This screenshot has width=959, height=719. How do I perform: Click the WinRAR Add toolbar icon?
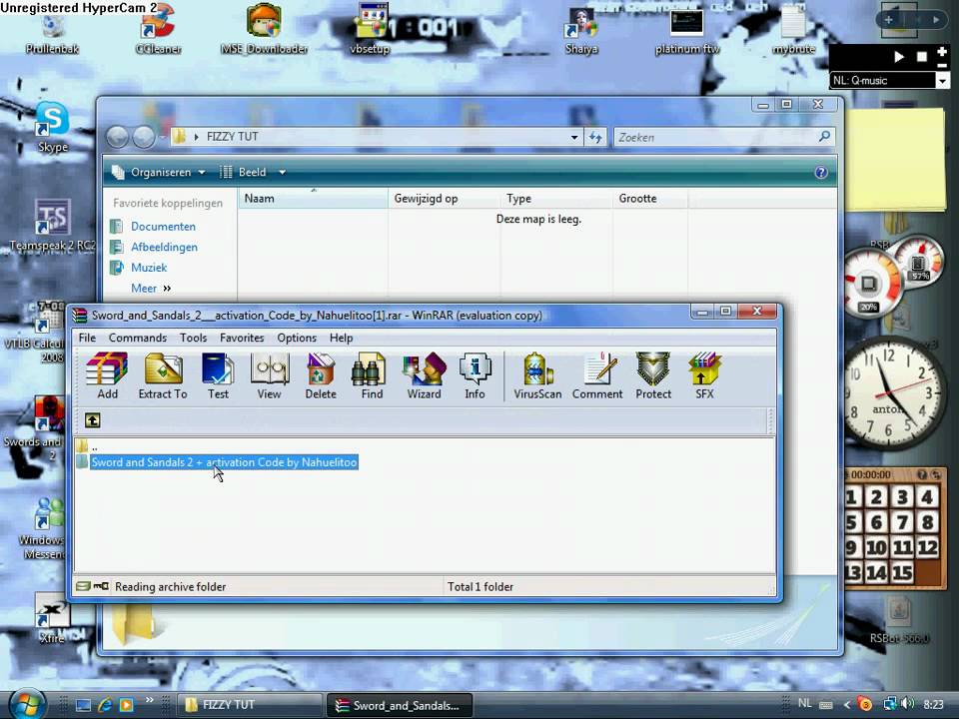click(107, 375)
